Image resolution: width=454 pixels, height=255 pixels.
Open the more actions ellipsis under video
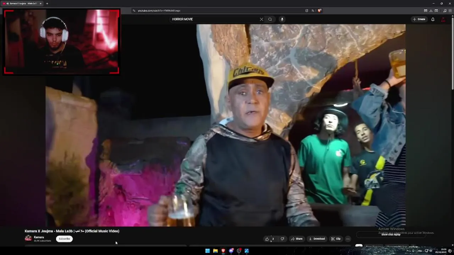tap(348, 239)
